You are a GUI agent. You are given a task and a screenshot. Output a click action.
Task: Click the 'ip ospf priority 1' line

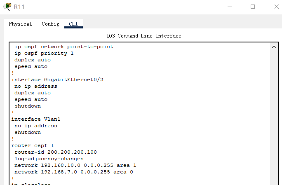pos(44,53)
